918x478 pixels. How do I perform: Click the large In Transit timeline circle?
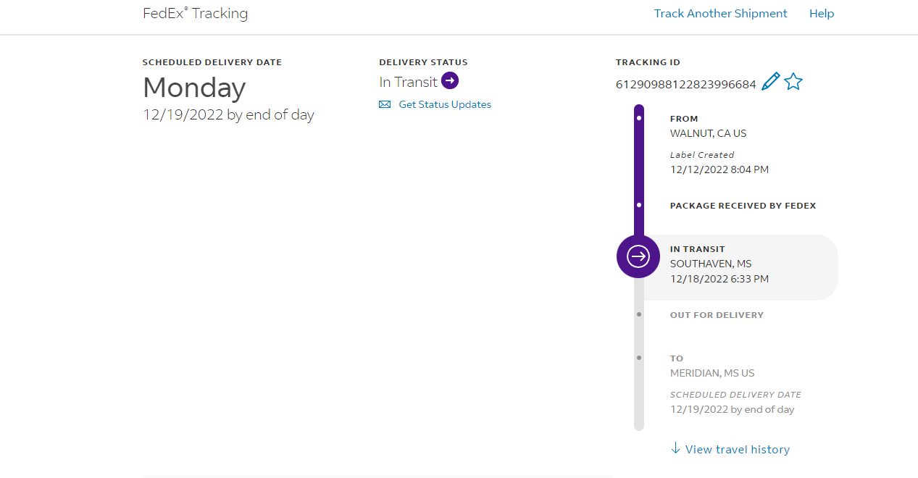pos(638,256)
